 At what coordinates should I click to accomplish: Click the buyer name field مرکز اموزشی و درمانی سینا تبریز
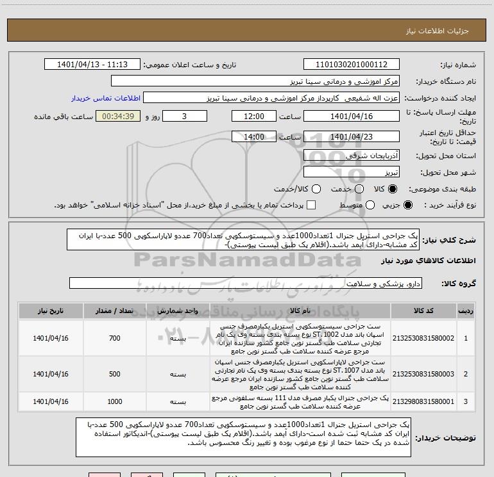point(255,81)
